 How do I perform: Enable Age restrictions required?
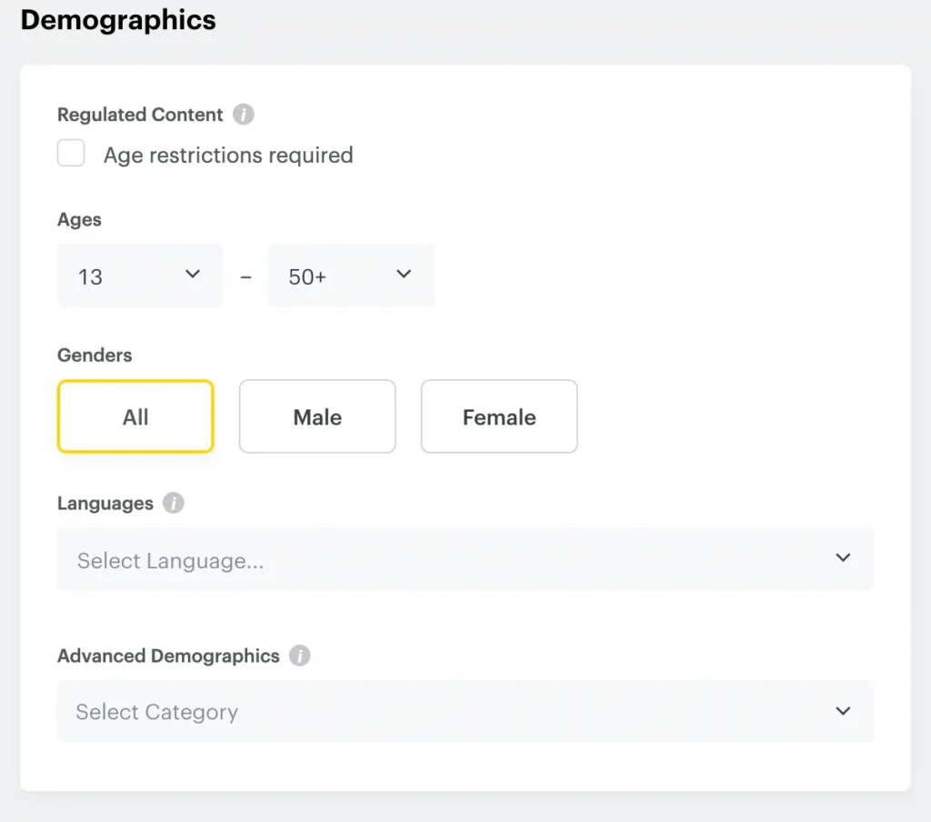71,153
